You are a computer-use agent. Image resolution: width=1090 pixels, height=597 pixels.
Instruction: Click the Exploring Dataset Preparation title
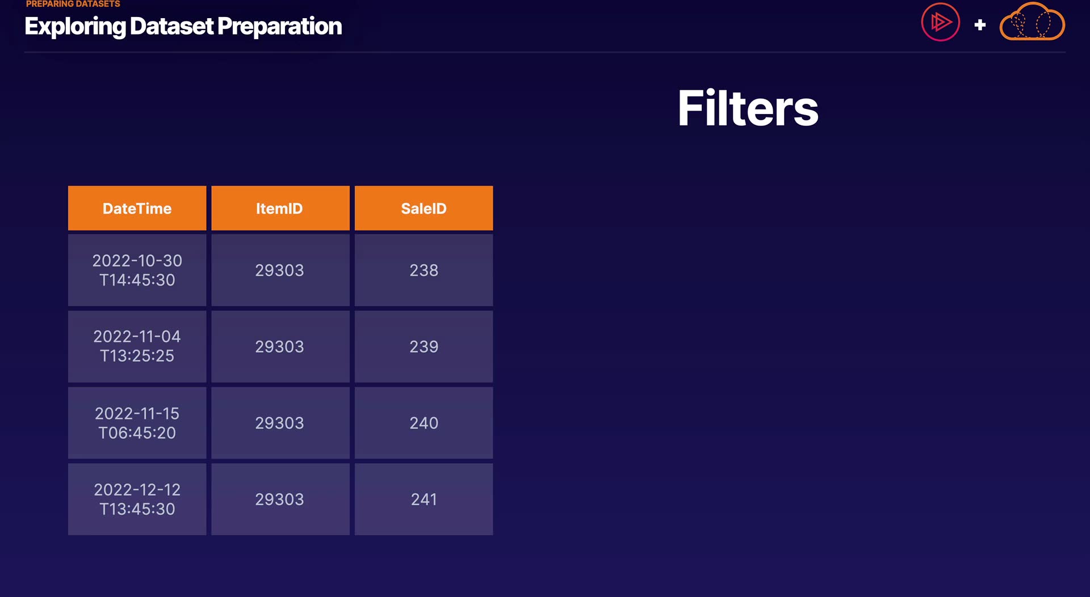pos(183,27)
